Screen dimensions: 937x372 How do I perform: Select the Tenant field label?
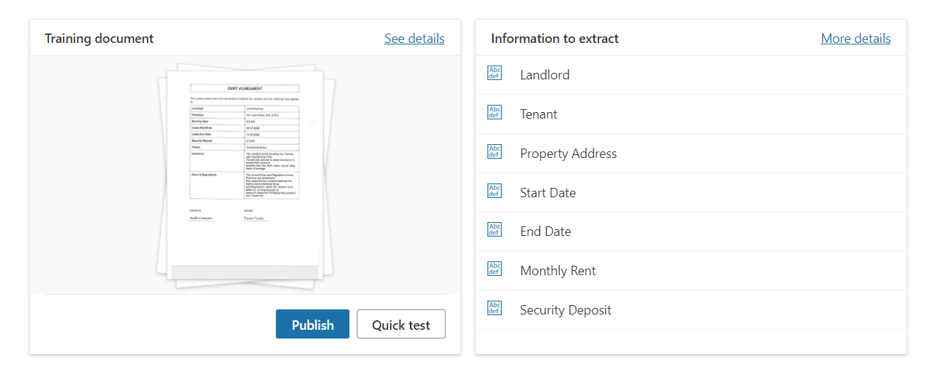tap(539, 114)
